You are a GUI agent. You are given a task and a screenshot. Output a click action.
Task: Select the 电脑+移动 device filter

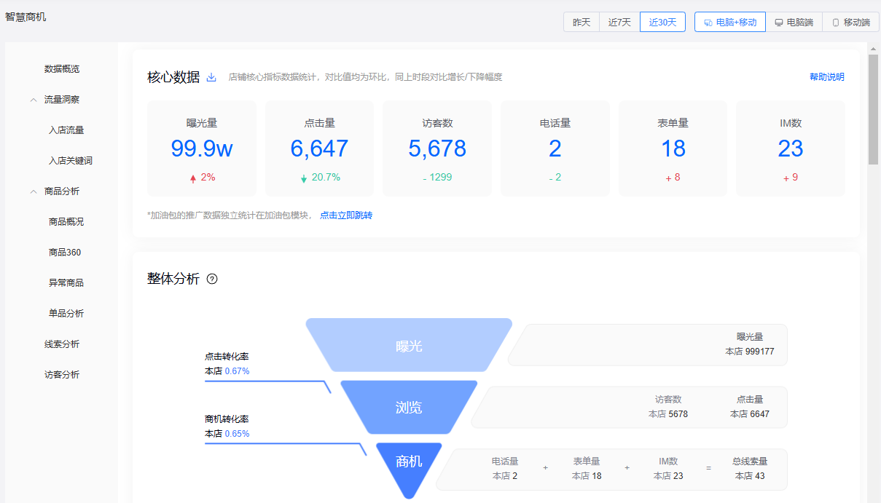pos(729,22)
